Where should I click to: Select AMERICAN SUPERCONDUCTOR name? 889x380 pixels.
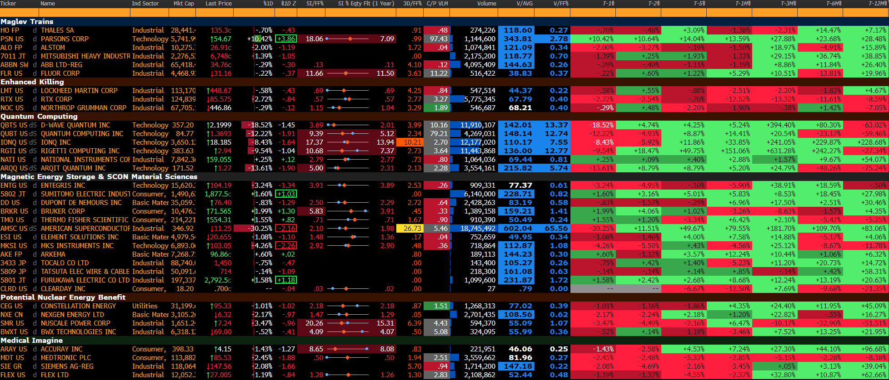pyautogui.click(x=85, y=229)
